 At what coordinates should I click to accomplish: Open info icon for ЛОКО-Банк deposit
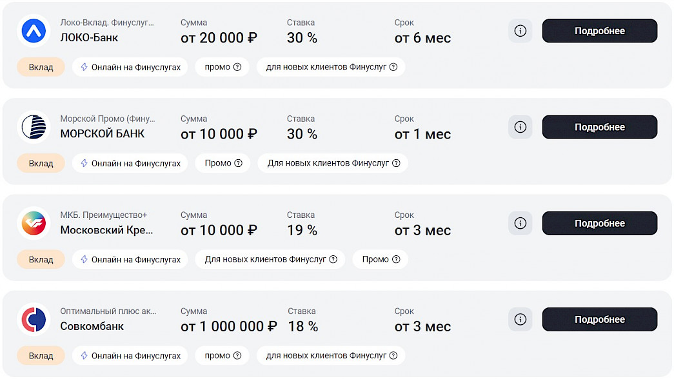(x=520, y=31)
